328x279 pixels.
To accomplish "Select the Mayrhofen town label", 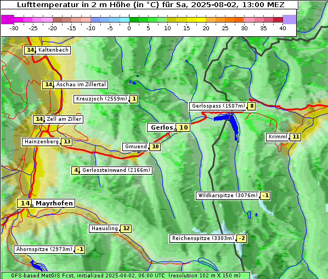I will 54,203.
